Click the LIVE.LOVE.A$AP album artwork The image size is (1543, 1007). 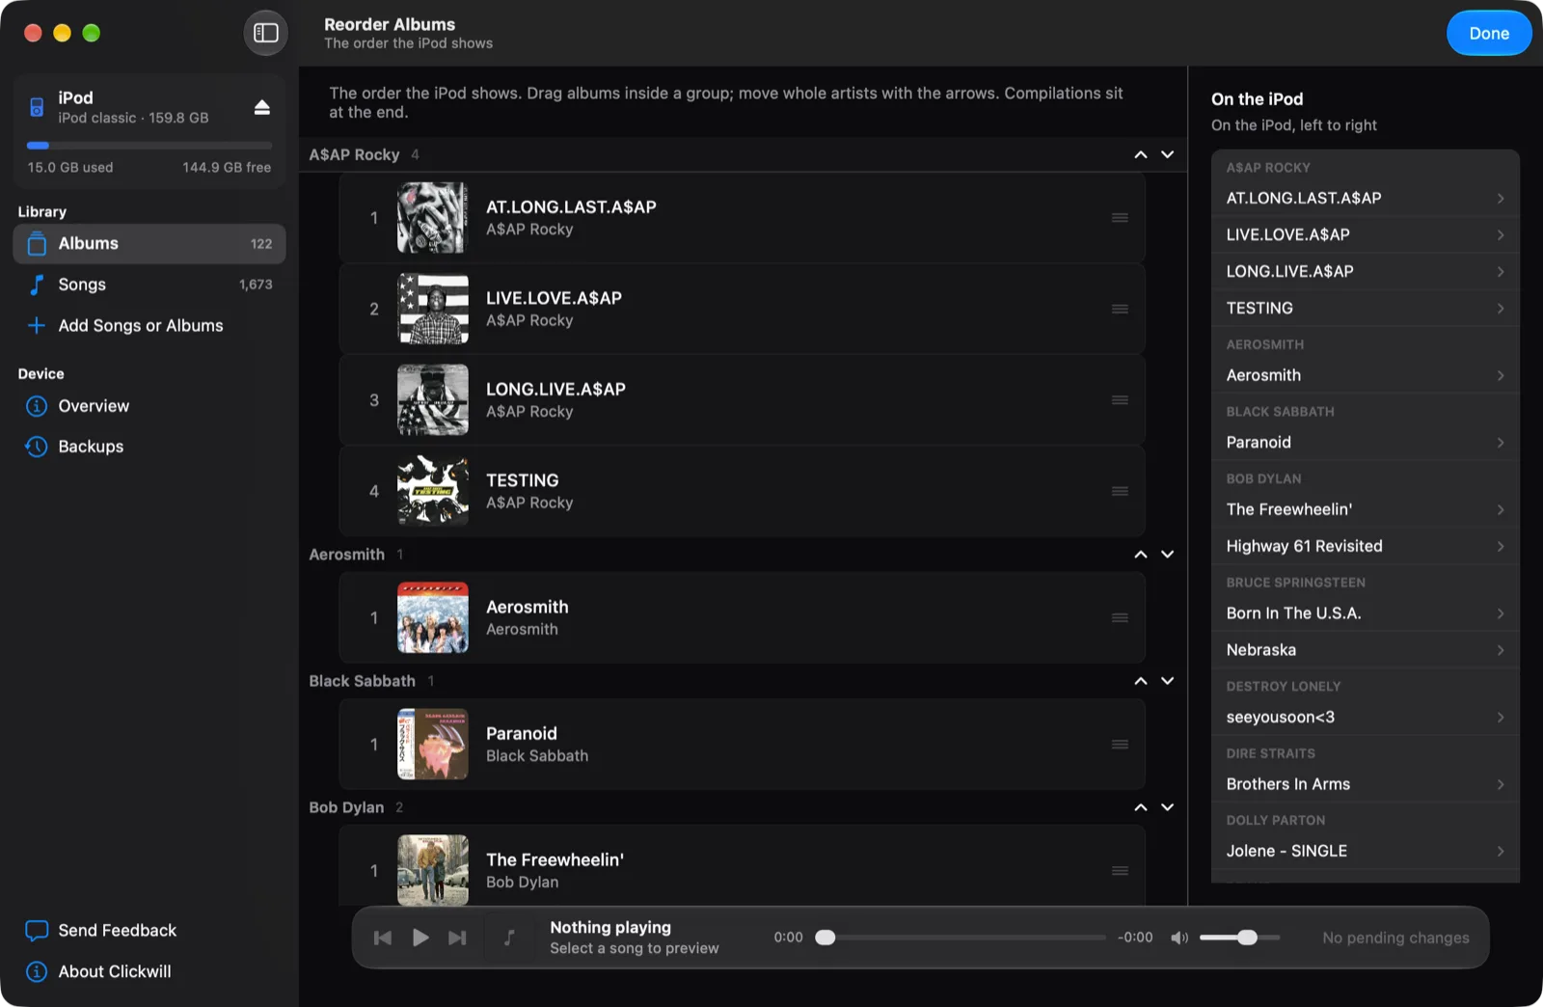(433, 309)
